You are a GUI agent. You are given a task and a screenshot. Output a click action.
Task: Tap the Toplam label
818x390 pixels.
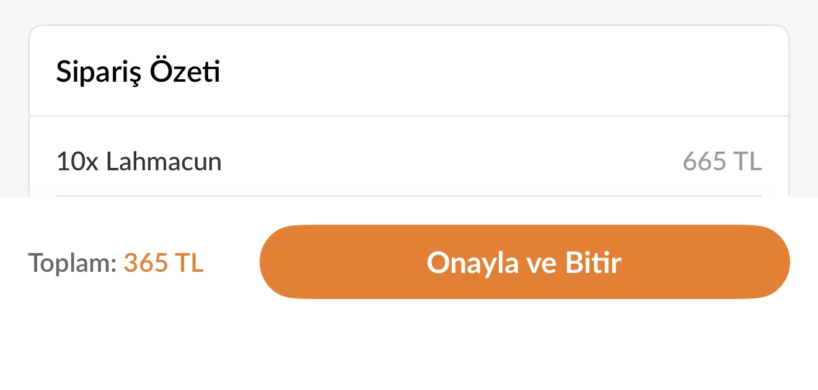(72, 263)
